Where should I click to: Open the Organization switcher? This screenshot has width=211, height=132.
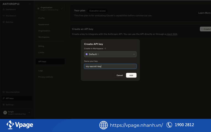click(x=50, y=9)
